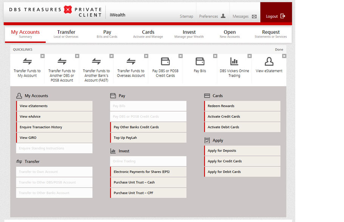Select View eAdvice

(54, 116)
